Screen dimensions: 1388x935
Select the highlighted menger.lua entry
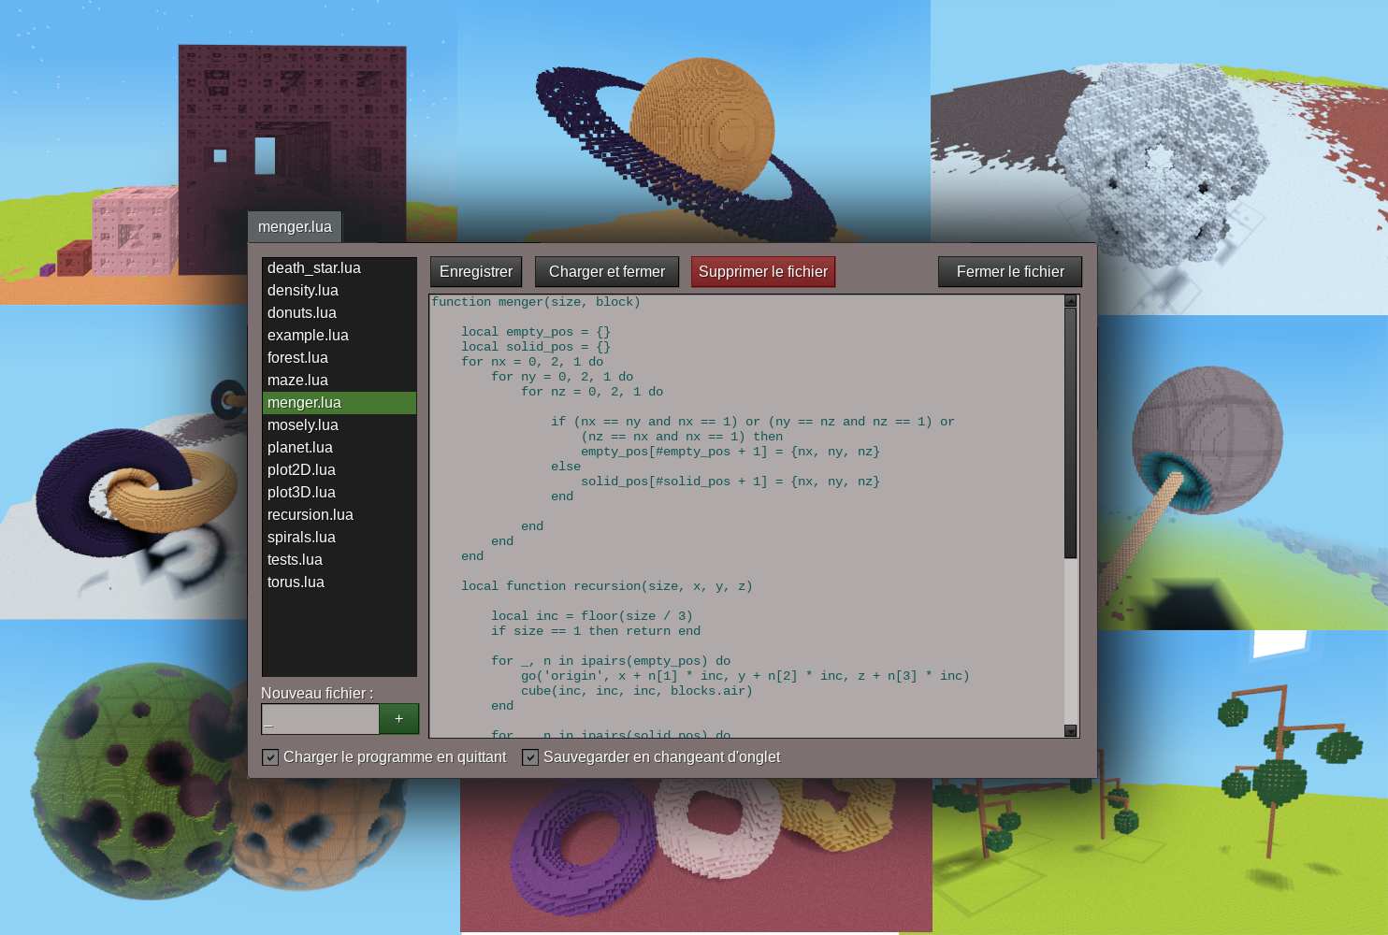pos(304,402)
